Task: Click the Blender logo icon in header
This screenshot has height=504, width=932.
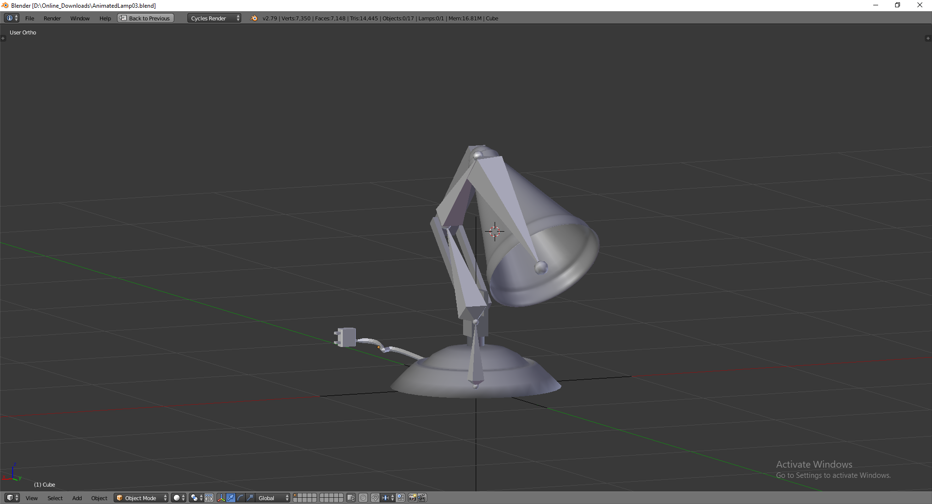Action: [x=254, y=18]
